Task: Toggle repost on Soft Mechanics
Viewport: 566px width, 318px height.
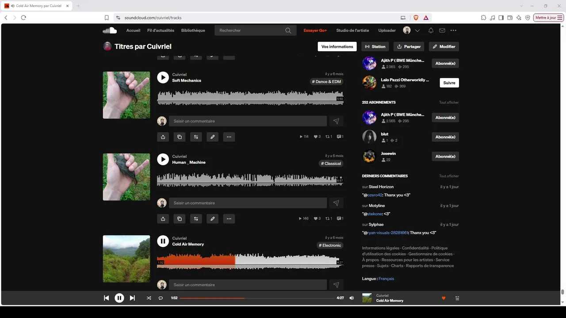Action: click(196, 137)
